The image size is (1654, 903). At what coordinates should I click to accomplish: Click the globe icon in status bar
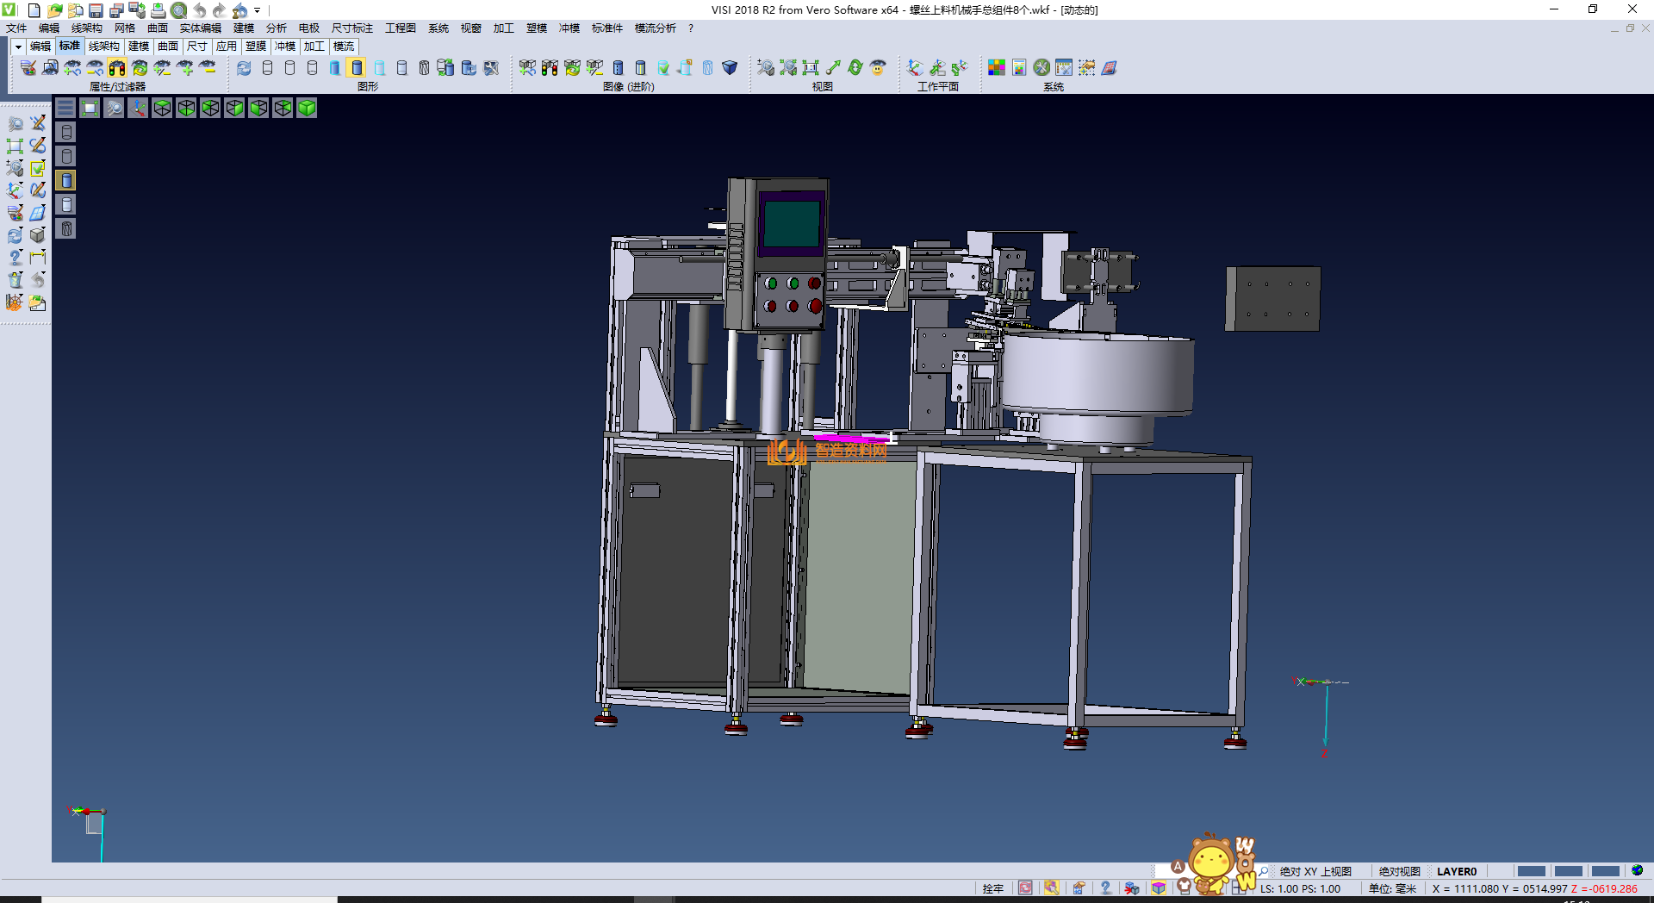(1637, 871)
